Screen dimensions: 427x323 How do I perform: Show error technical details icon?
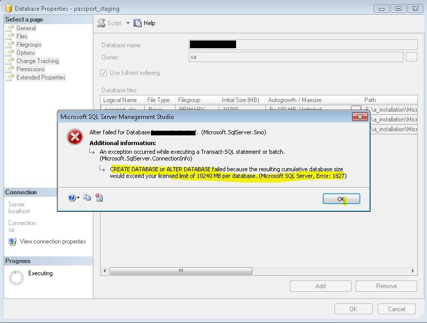coord(99,197)
